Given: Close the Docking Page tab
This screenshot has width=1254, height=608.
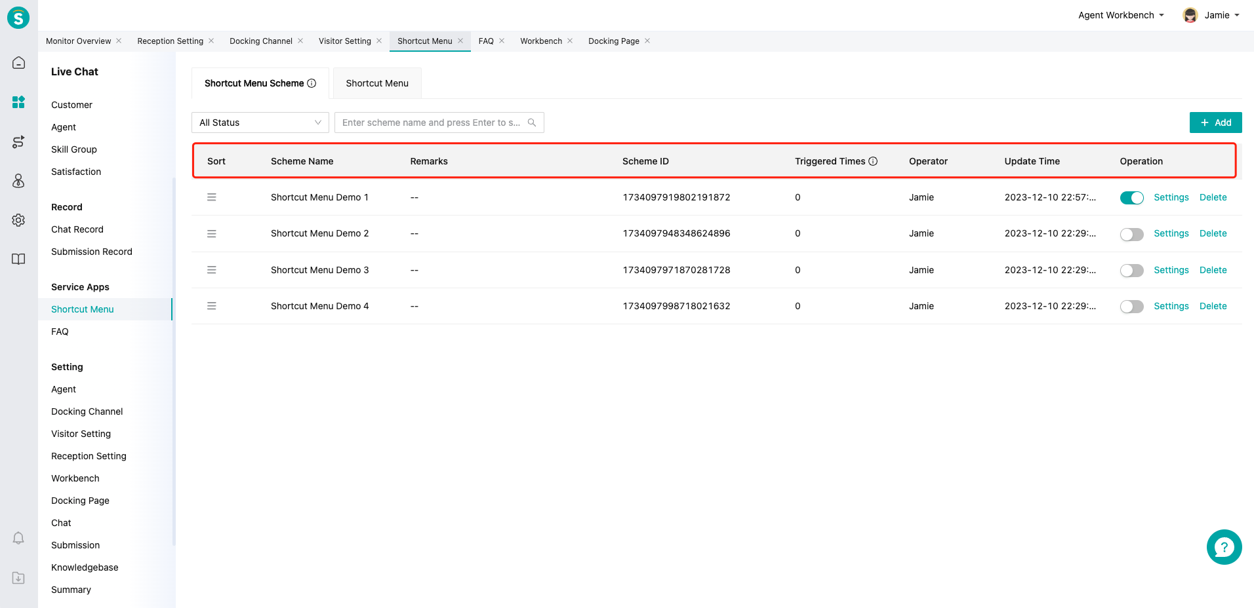Looking at the screenshot, I should (x=647, y=41).
